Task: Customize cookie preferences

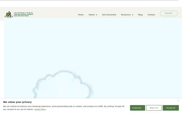Action: (138, 108)
